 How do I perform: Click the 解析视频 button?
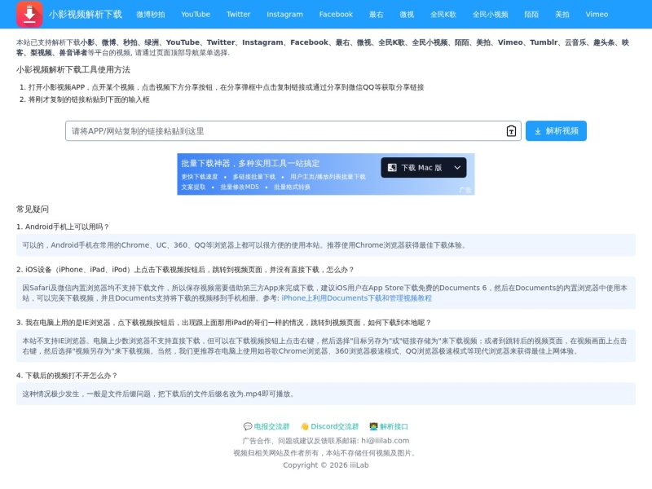(x=556, y=131)
